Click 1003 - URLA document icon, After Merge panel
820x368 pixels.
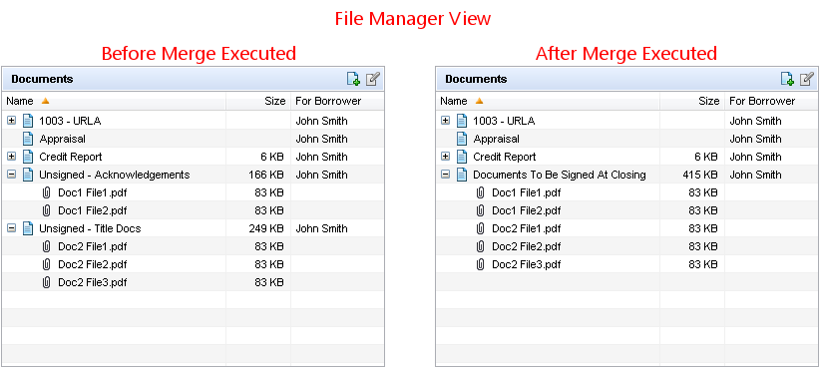point(462,121)
